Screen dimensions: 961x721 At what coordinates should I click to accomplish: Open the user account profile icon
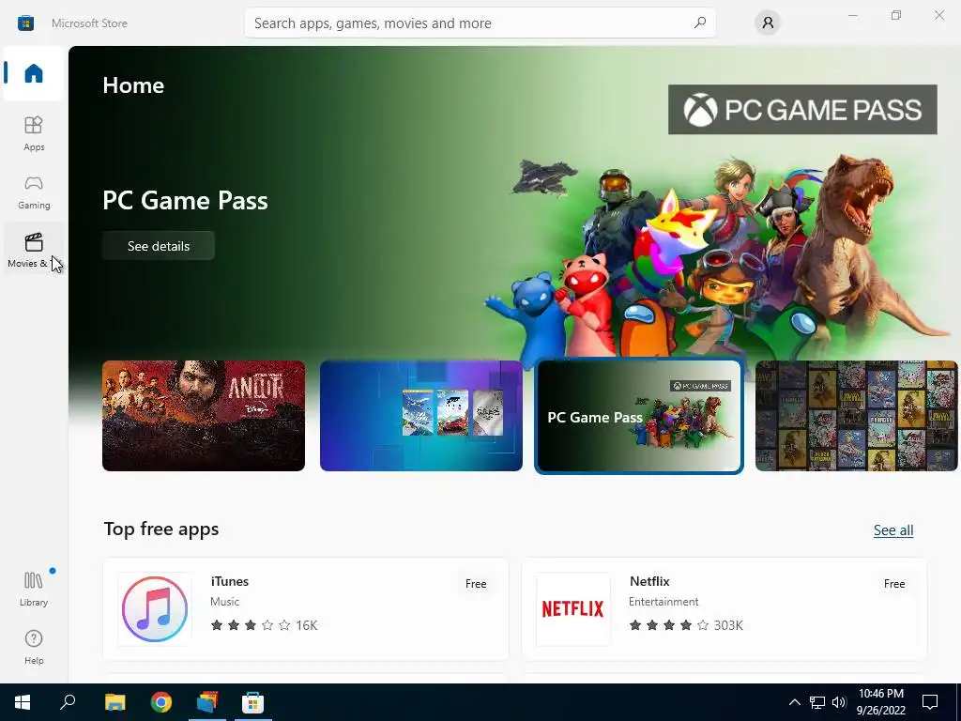768,23
